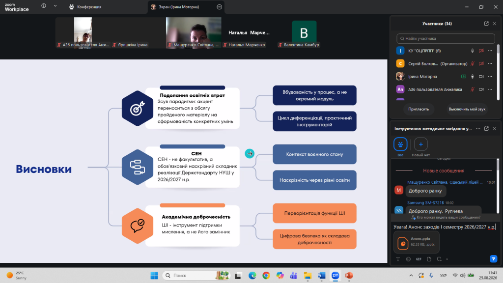The height and width of the screenshot is (283, 503).
Task: Select Мащуренко Світлана video thumbnail
Action: (x=194, y=33)
